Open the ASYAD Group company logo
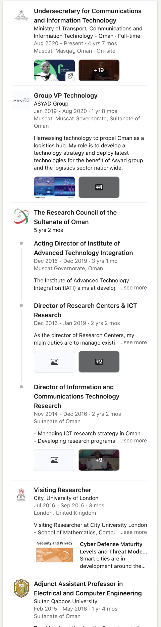This screenshot has height=627, width=161. (21, 100)
